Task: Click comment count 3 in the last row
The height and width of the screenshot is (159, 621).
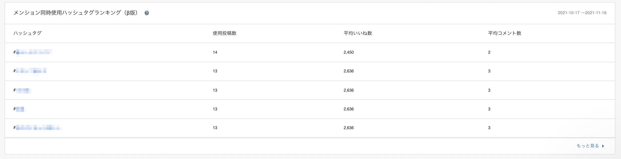Action: (x=489, y=128)
